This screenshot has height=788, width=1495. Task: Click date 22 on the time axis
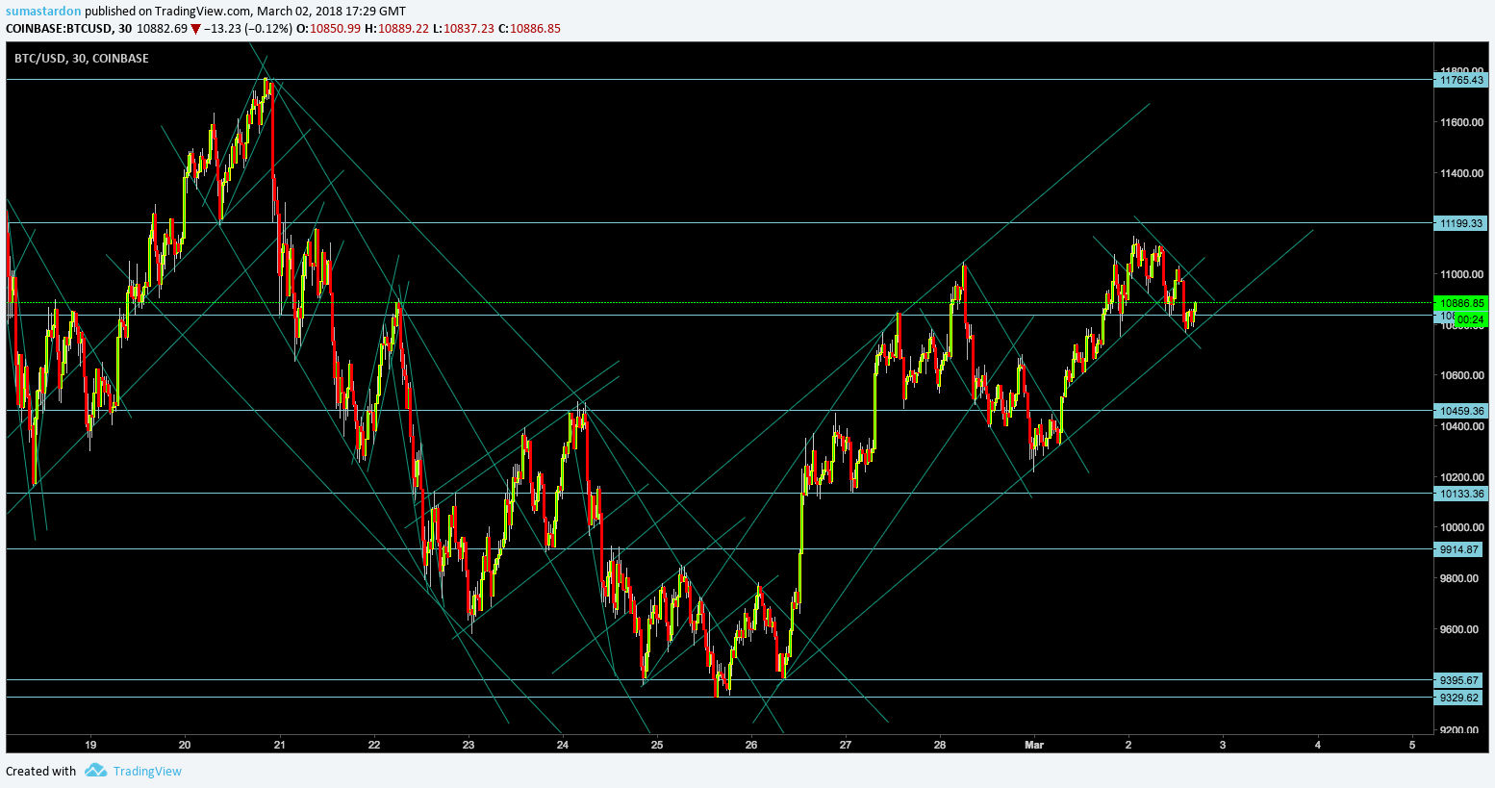374,745
